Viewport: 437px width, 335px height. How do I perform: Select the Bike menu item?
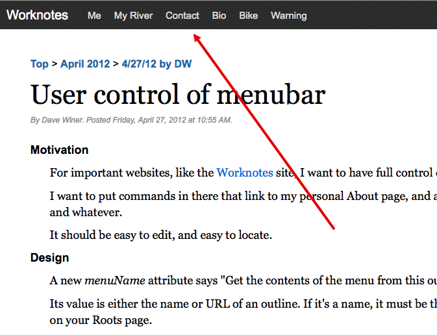point(248,16)
